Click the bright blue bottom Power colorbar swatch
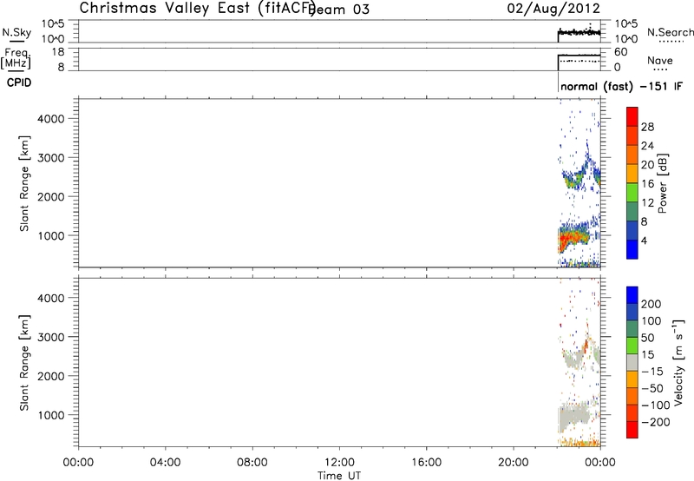The width and height of the screenshot is (694, 481). point(632,249)
